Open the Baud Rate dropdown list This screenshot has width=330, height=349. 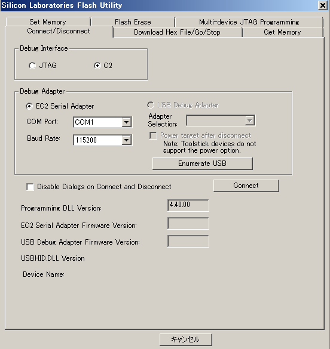126,140
